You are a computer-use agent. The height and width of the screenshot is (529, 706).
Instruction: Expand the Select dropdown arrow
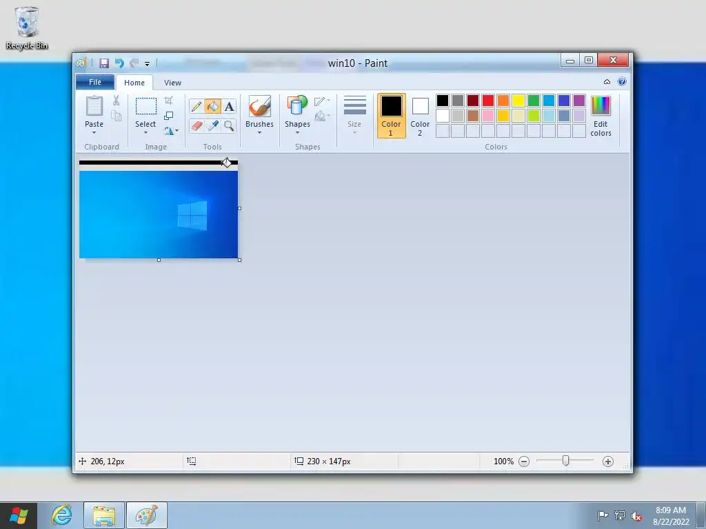146,133
